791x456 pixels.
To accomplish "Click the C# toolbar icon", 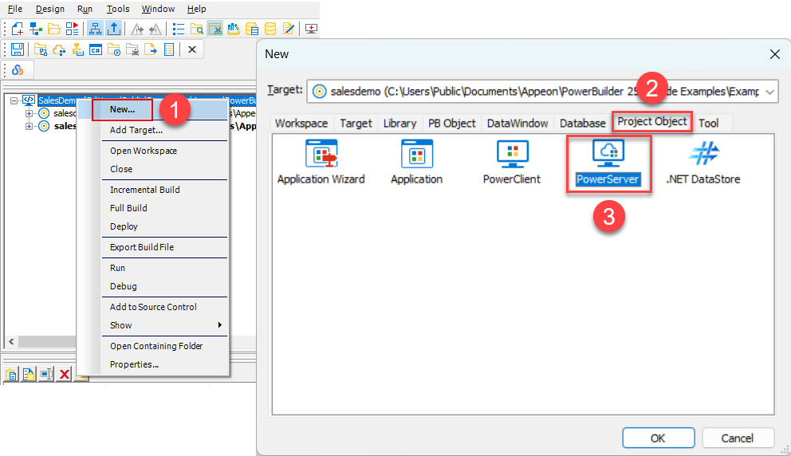I will coord(96,49).
